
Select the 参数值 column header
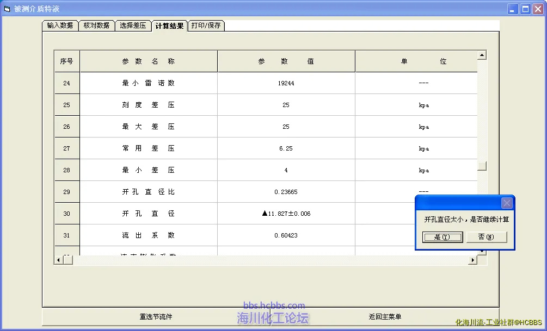point(286,61)
